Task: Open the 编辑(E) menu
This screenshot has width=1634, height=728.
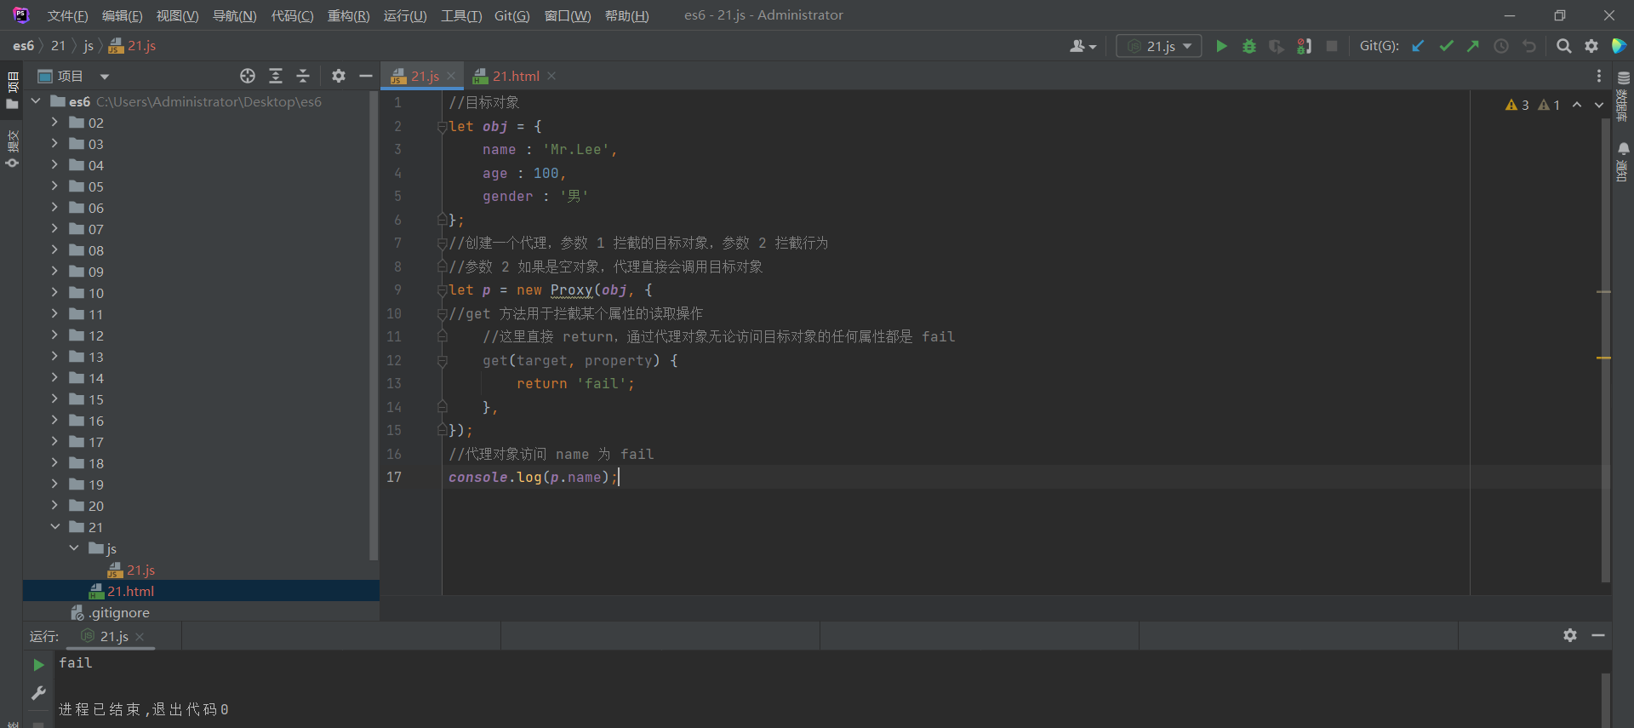Action: coord(122,15)
